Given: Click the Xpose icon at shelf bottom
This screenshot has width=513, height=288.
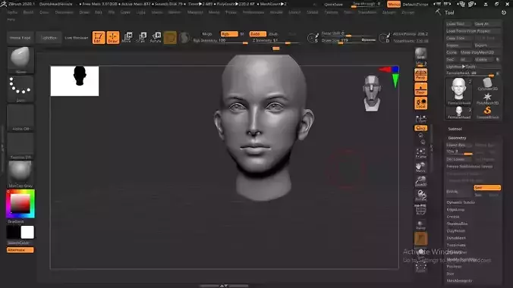Looking at the screenshot, I should tap(420, 268).
